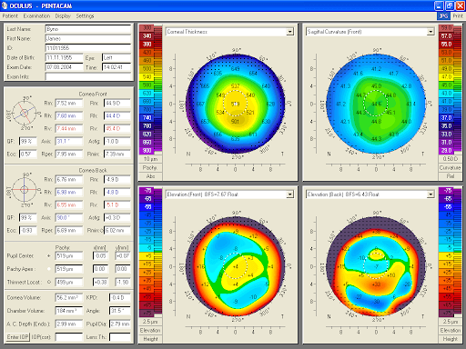Expand the Elevation (Front) map dropdown
Viewport: 466px width, 349px height.
(290, 194)
